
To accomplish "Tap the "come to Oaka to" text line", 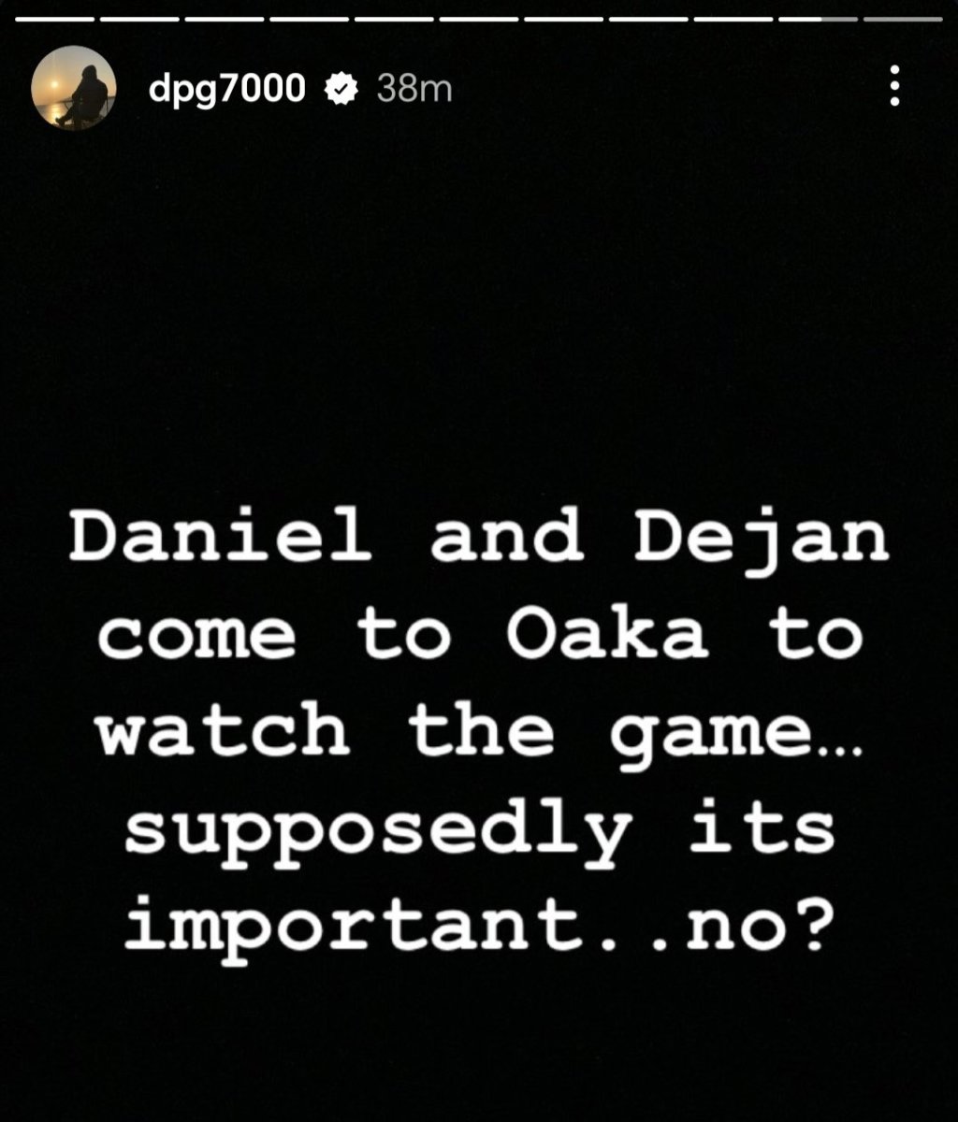I will (x=479, y=636).
